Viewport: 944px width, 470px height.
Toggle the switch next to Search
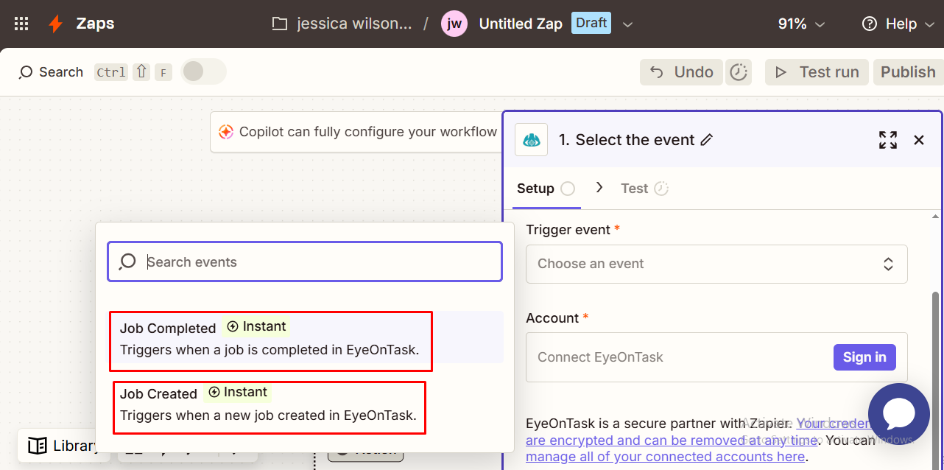click(x=203, y=71)
